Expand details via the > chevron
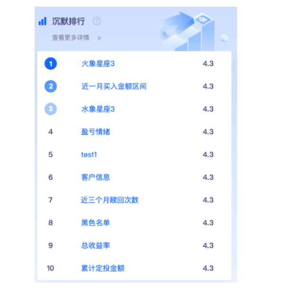 [99, 38]
